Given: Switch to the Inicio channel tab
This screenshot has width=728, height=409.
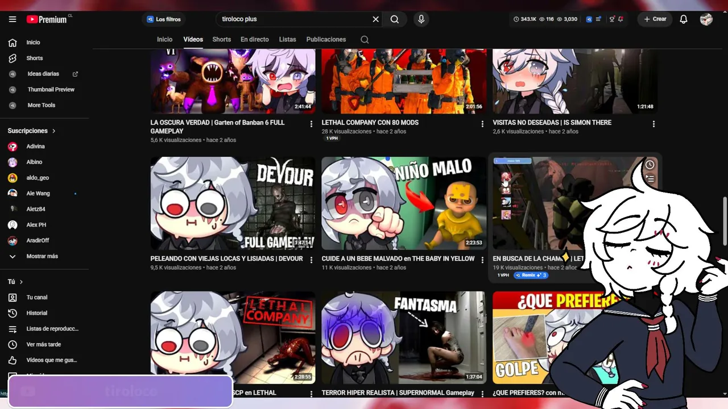Looking at the screenshot, I should 164,40.
